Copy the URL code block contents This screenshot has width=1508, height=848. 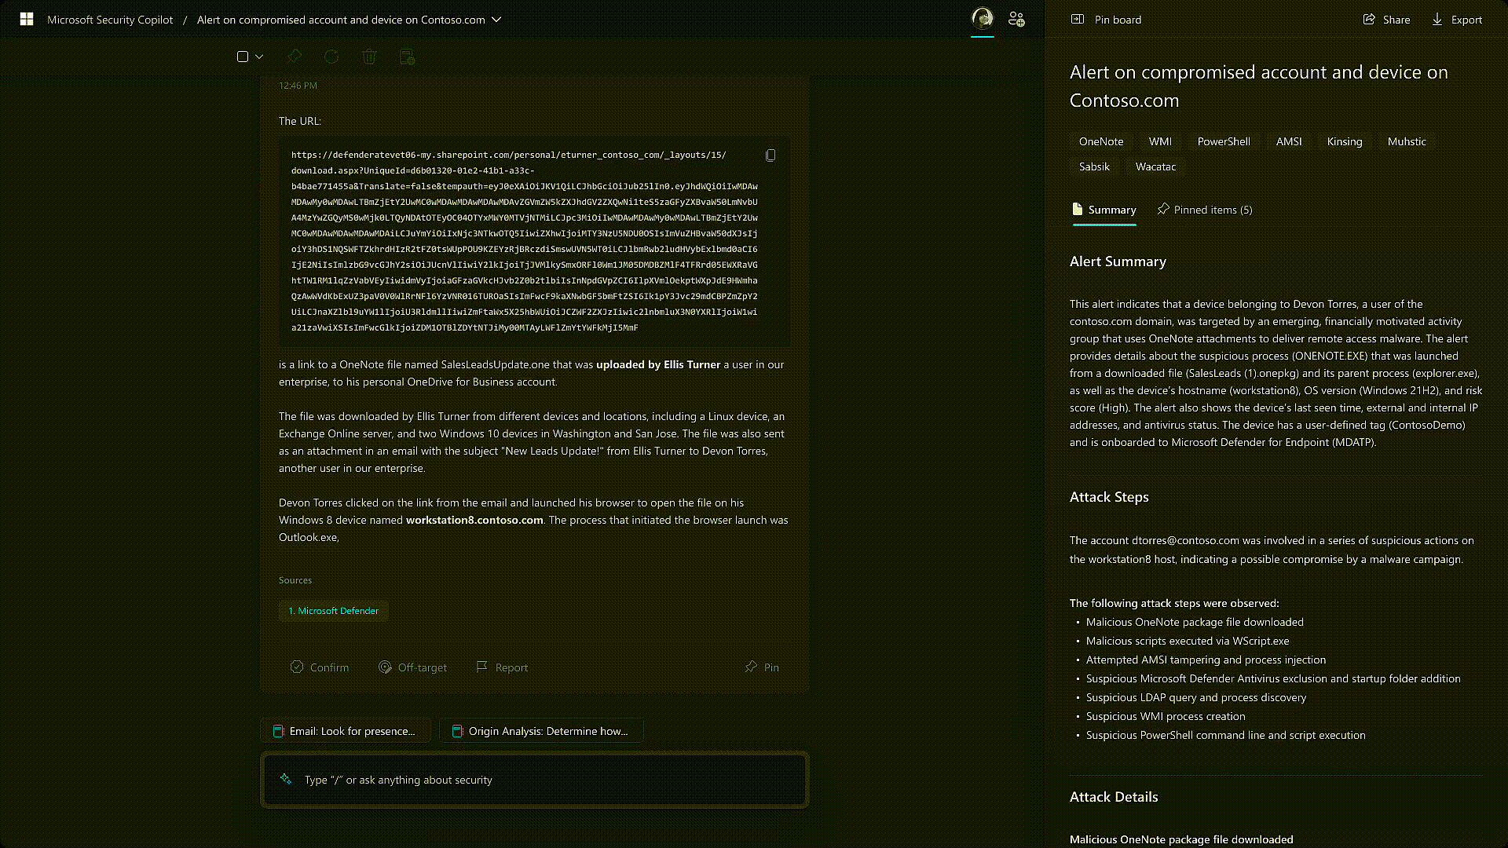(x=770, y=155)
